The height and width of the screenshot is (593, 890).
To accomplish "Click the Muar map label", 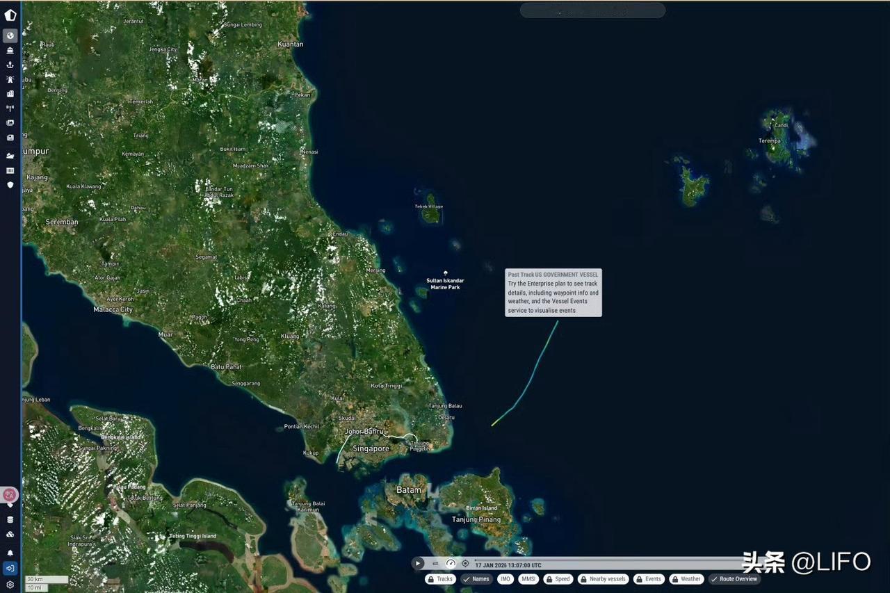I will pos(165,335).
